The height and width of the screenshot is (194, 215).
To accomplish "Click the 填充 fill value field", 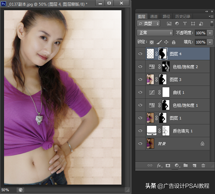I will 200,42.
